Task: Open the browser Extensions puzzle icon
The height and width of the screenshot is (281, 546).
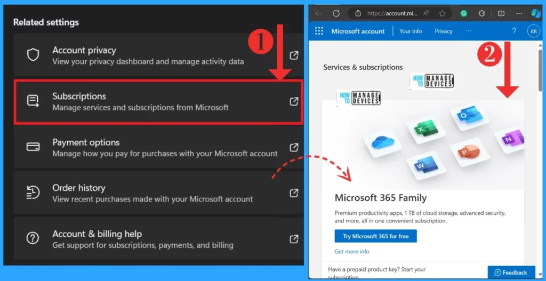Action: (x=483, y=13)
